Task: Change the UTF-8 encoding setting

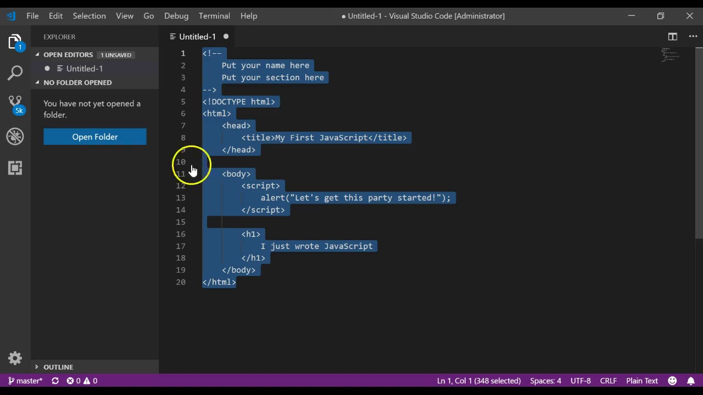Action: 581,381
